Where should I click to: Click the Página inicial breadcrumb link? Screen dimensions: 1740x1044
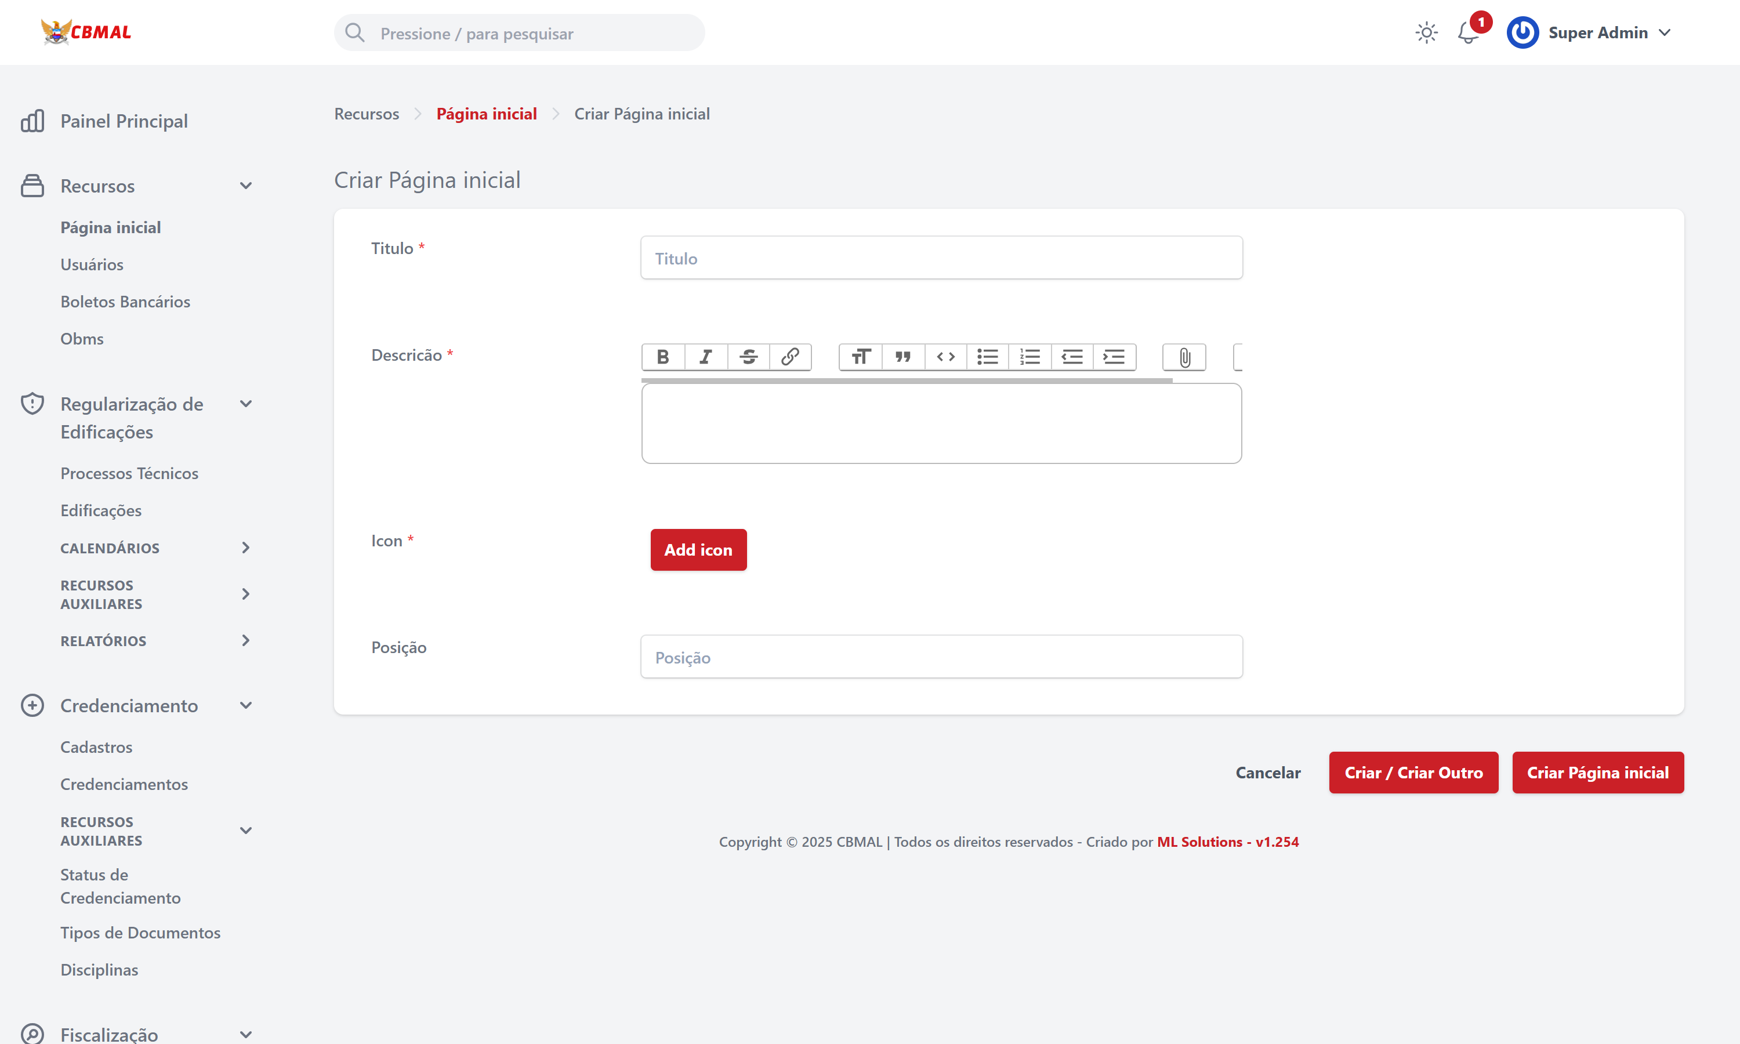486,114
